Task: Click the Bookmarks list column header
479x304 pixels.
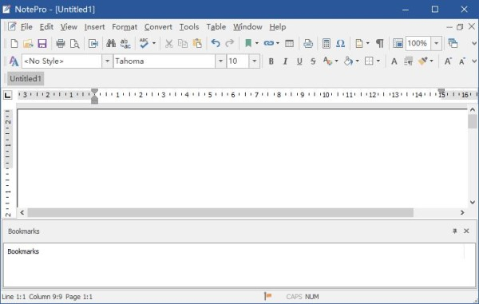Action: pyautogui.click(x=234, y=251)
